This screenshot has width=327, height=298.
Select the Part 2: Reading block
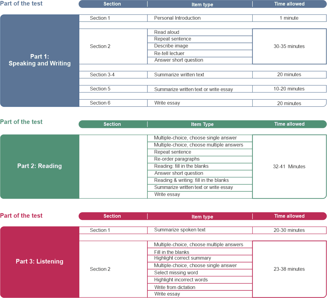(40, 166)
